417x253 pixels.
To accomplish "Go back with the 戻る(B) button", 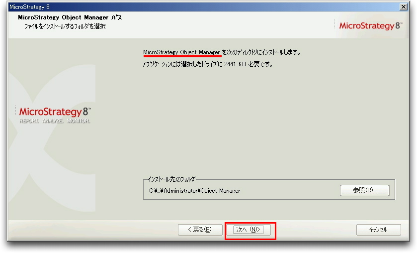I will [x=200, y=230].
